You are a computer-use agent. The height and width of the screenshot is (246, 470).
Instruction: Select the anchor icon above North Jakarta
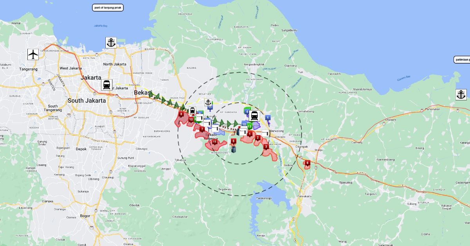point(111,43)
